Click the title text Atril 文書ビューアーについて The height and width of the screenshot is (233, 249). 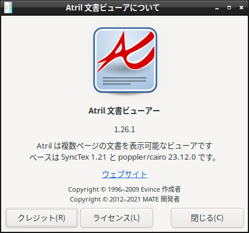click(113, 8)
